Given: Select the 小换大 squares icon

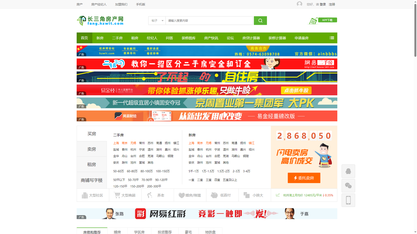Looking at the screenshot, I should (x=246, y=195).
